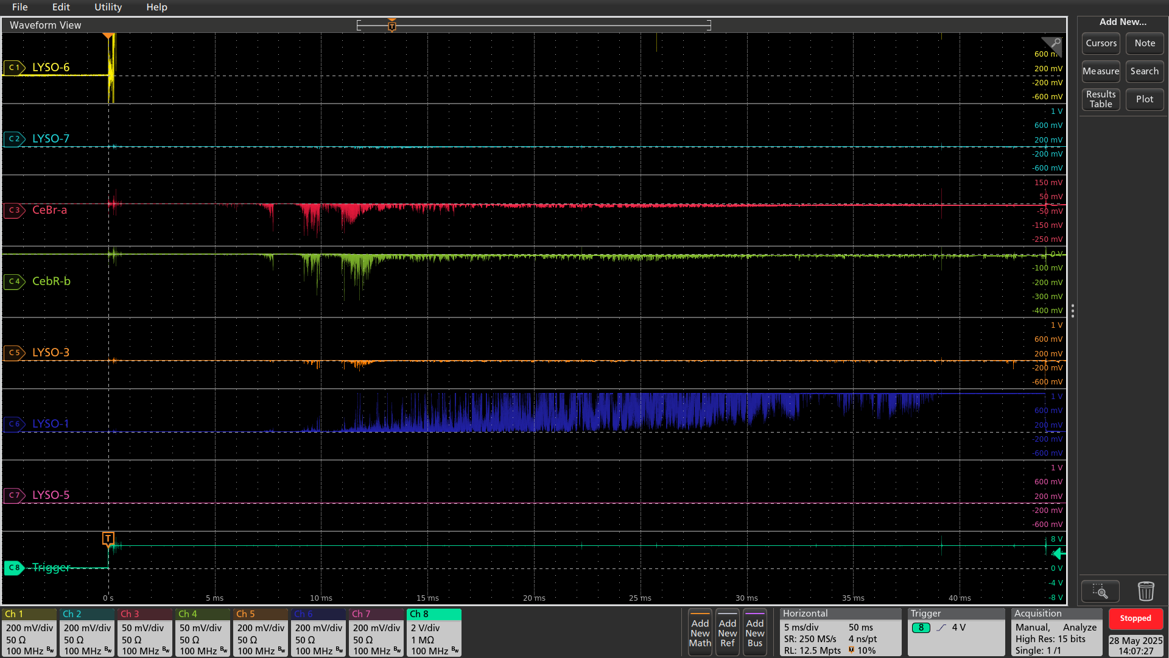Toggle the Ch 8 channel badge
The width and height of the screenshot is (1169, 658).
pyautogui.click(x=434, y=632)
